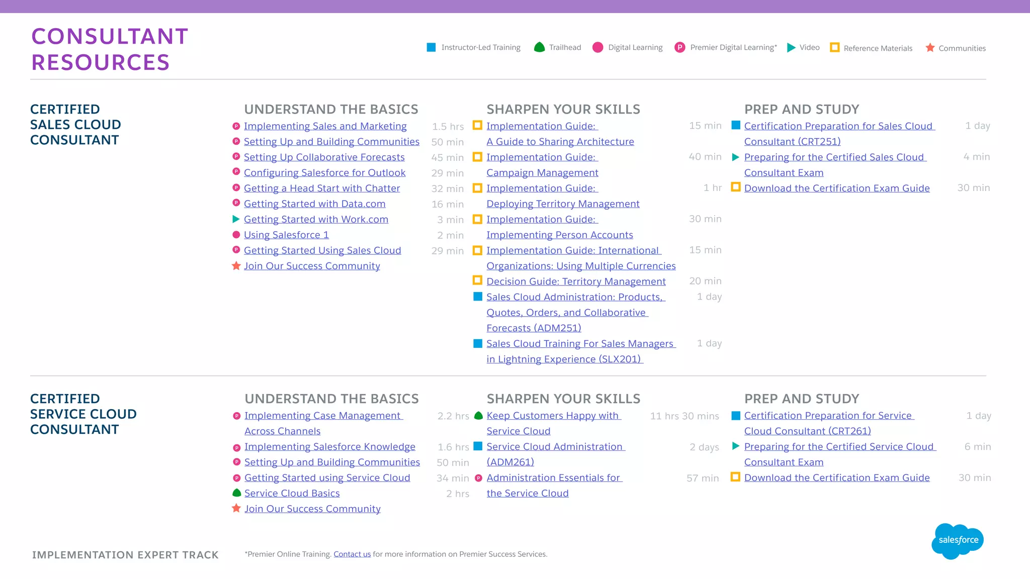Click the play icon beside Preparing for Certified Sales Cloud
Screen dimensions: 1030x579
(x=735, y=157)
